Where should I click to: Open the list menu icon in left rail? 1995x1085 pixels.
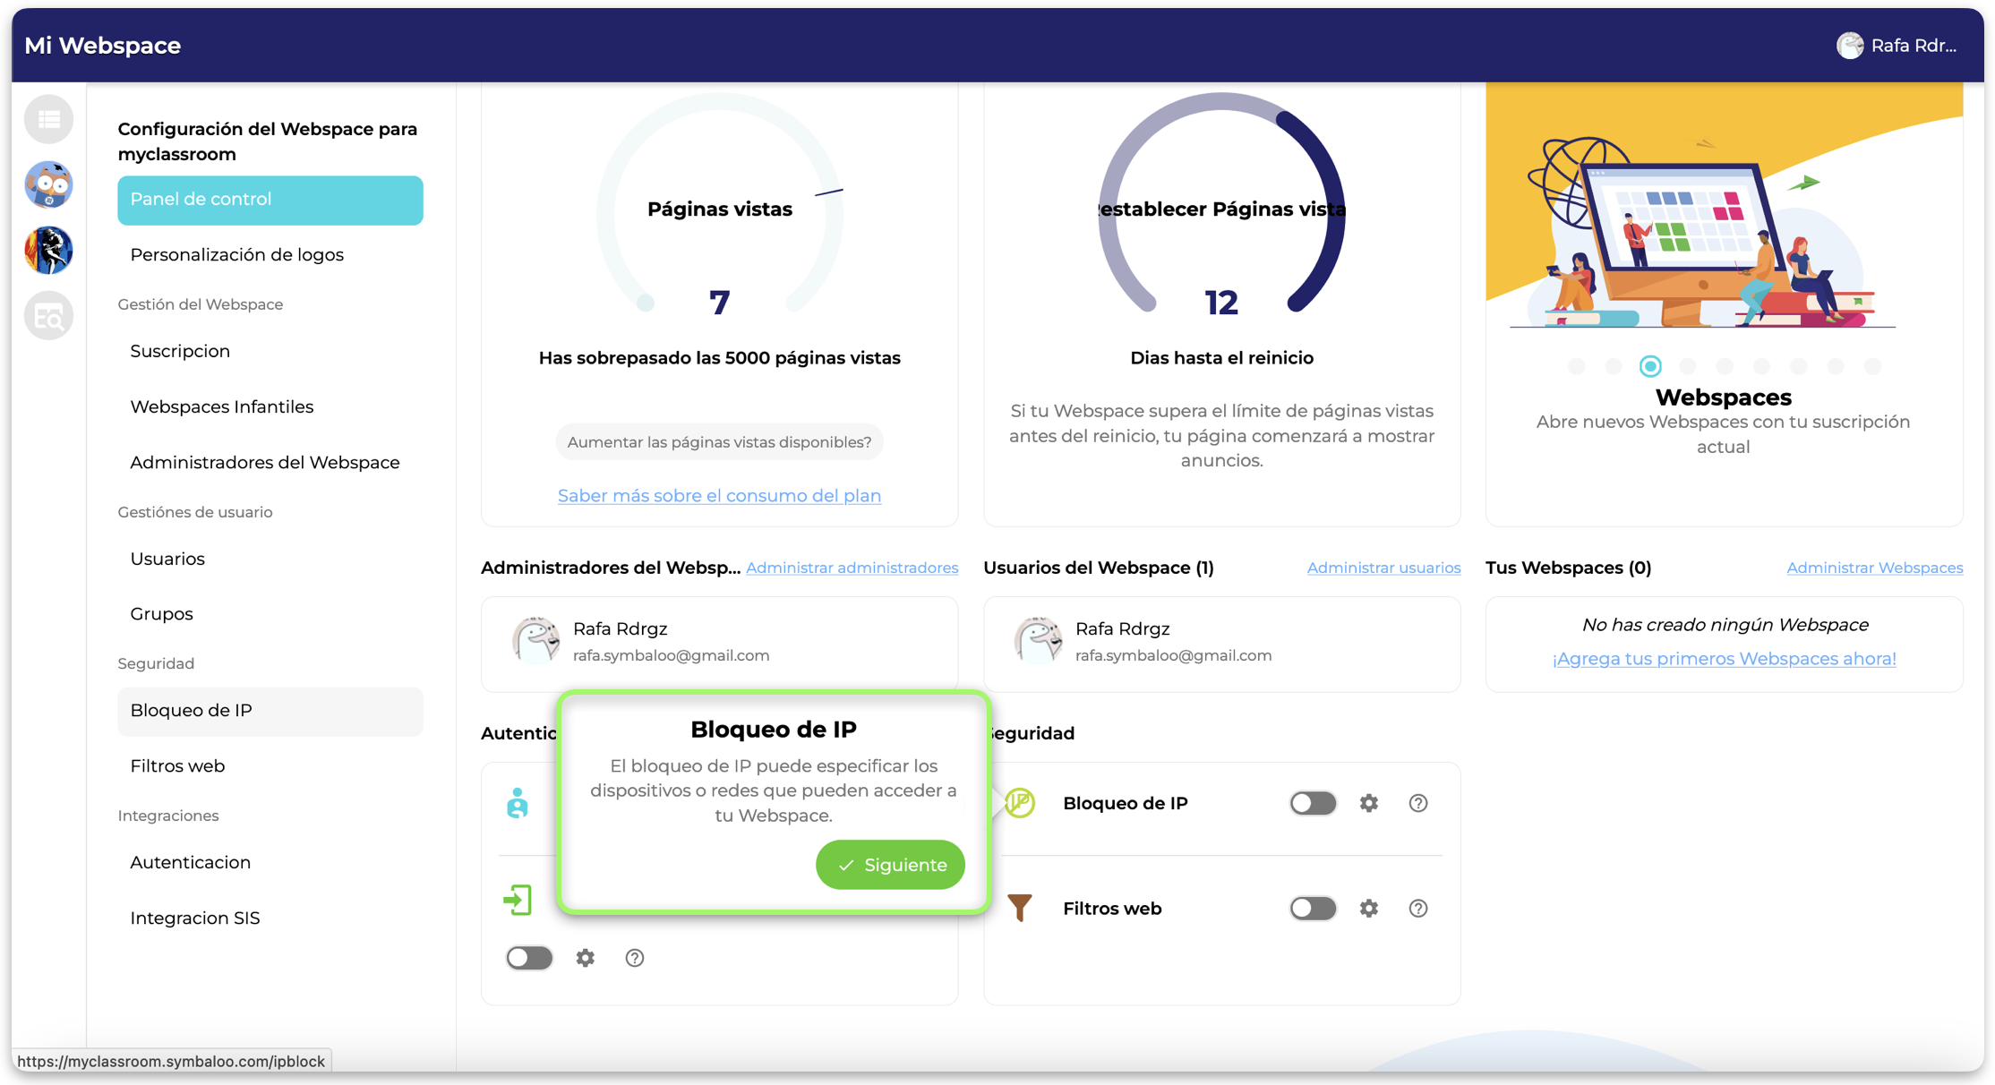[x=49, y=119]
